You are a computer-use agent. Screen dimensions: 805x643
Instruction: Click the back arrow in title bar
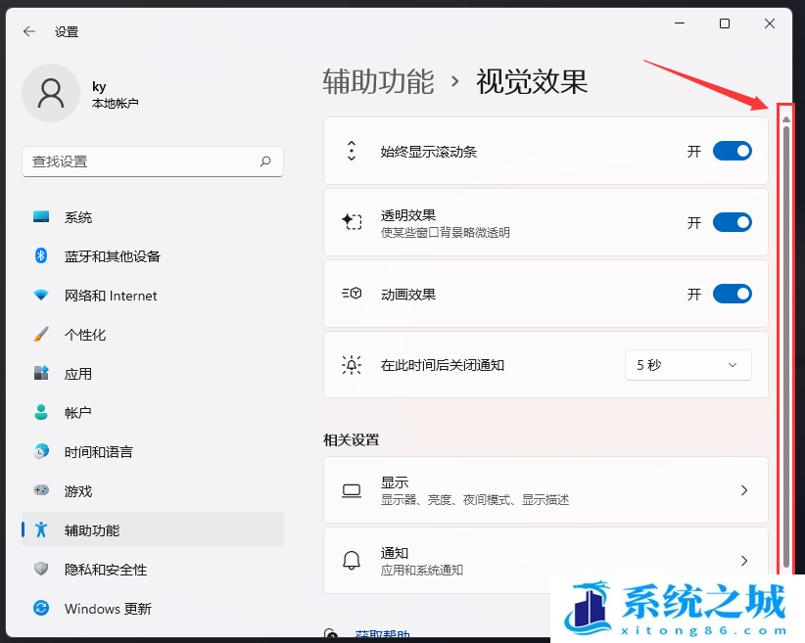[x=29, y=31]
